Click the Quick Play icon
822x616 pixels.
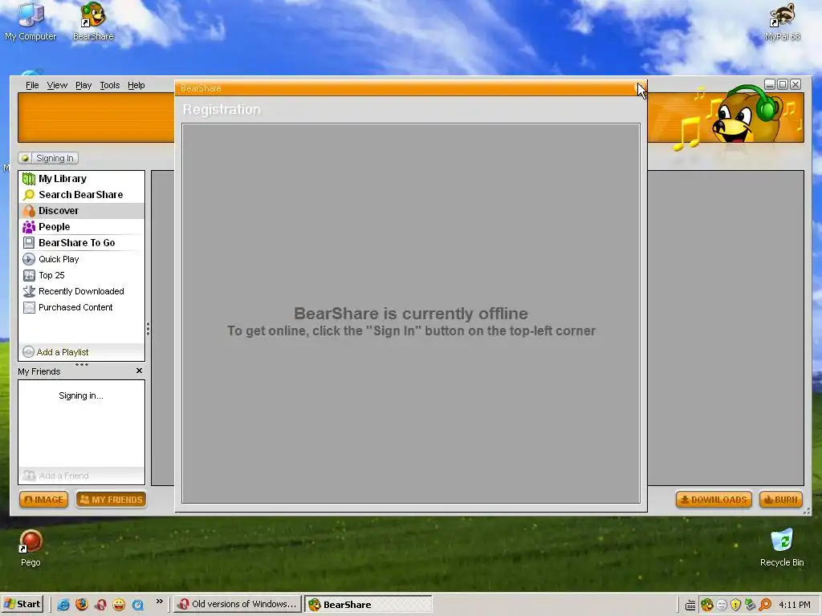pos(29,259)
